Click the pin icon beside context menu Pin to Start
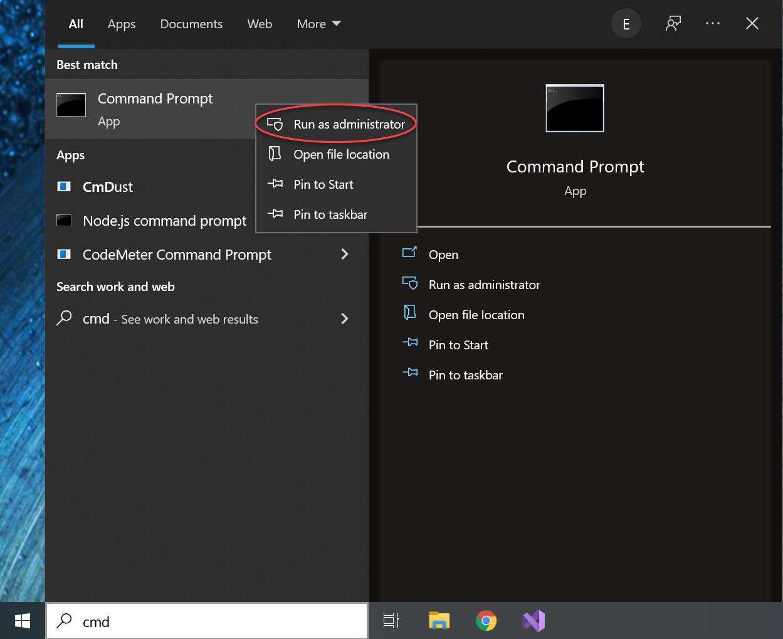Viewport: 783px width, 639px height. [275, 184]
